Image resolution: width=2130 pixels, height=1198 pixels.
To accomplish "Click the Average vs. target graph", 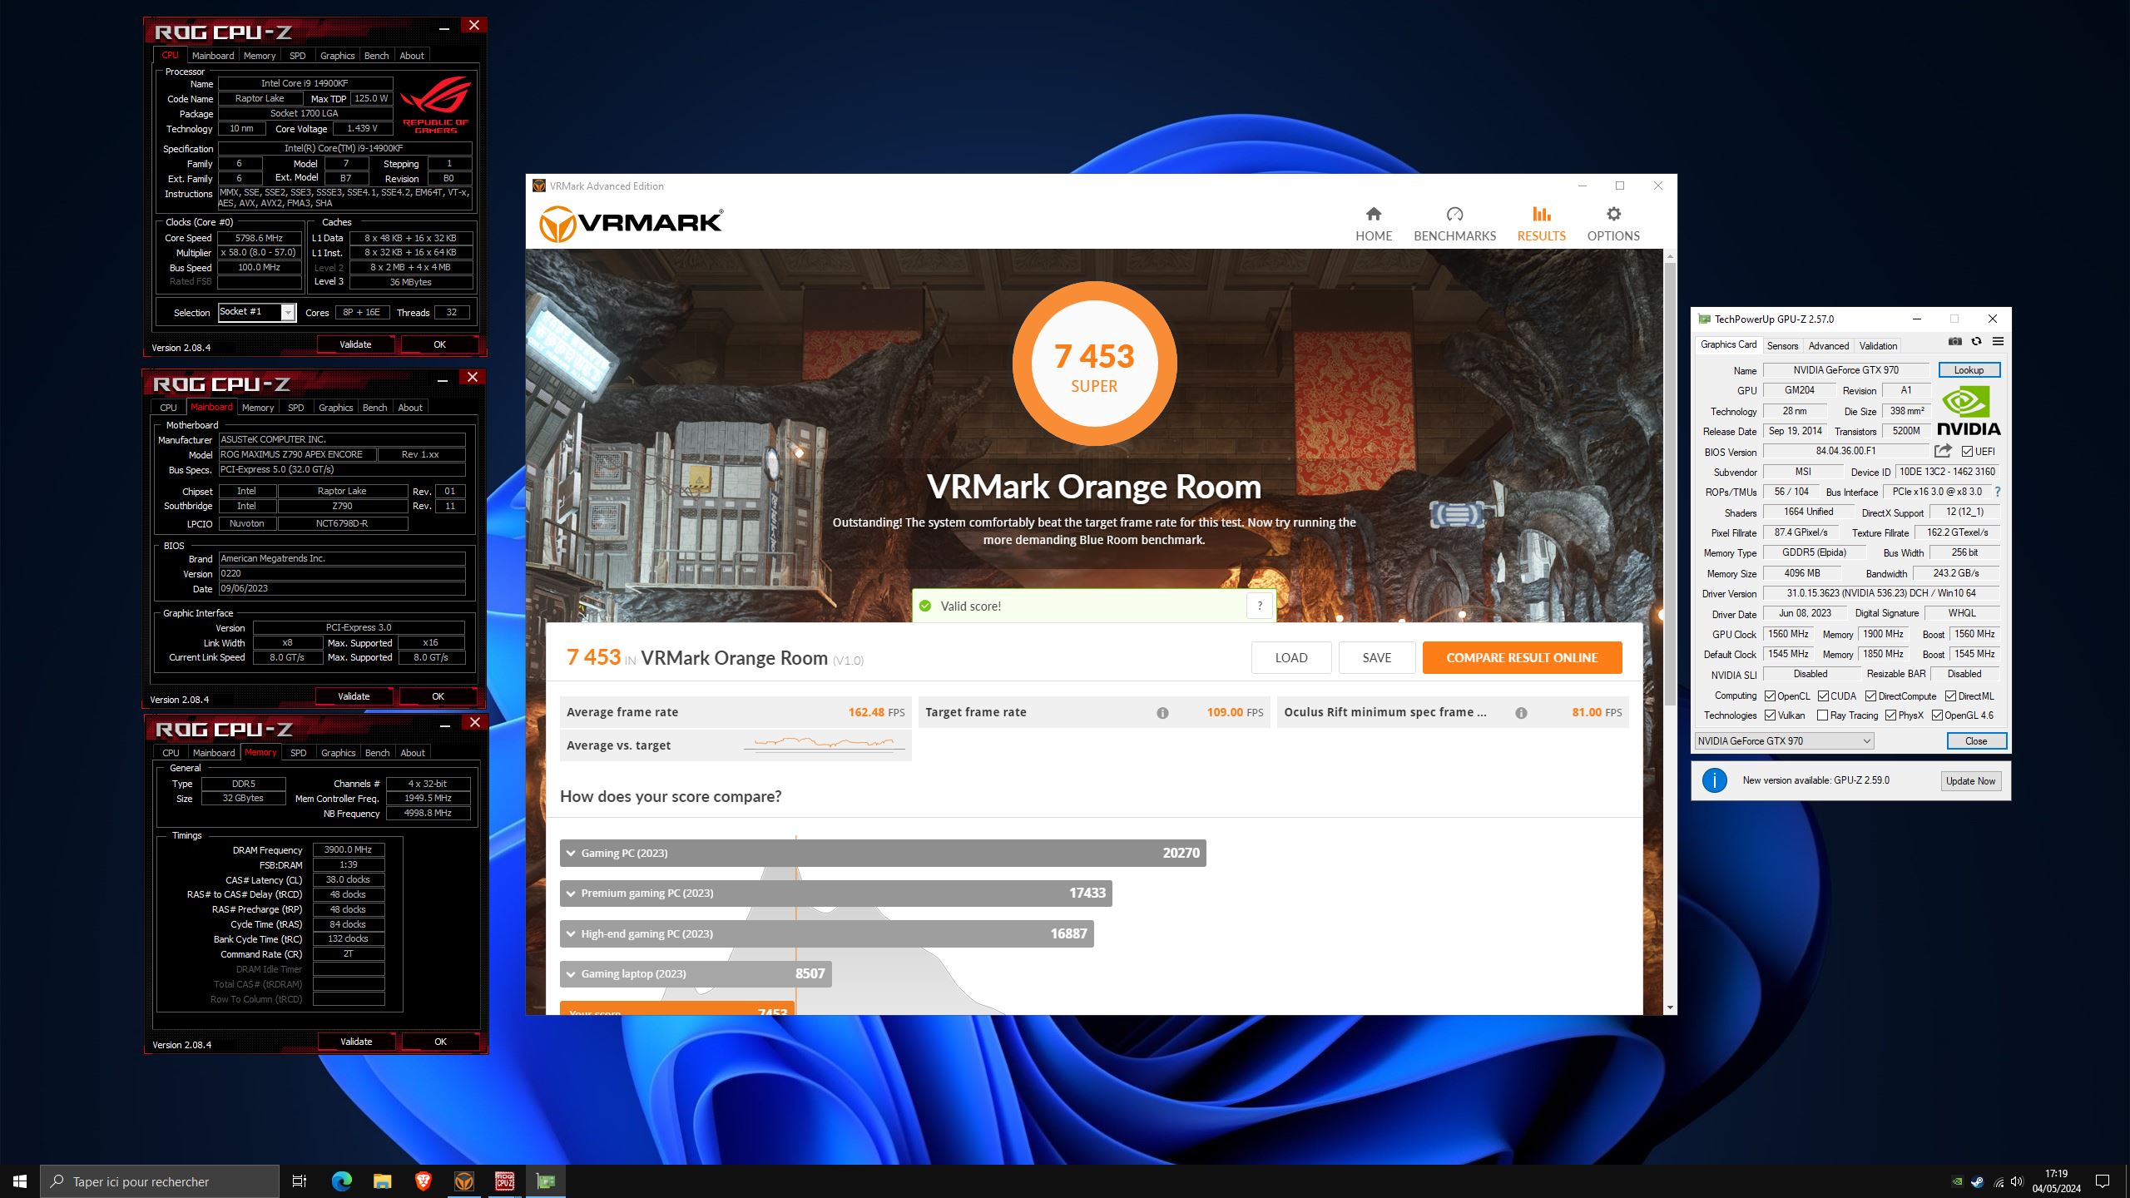I will pyautogui.click(x=824, y=745).
